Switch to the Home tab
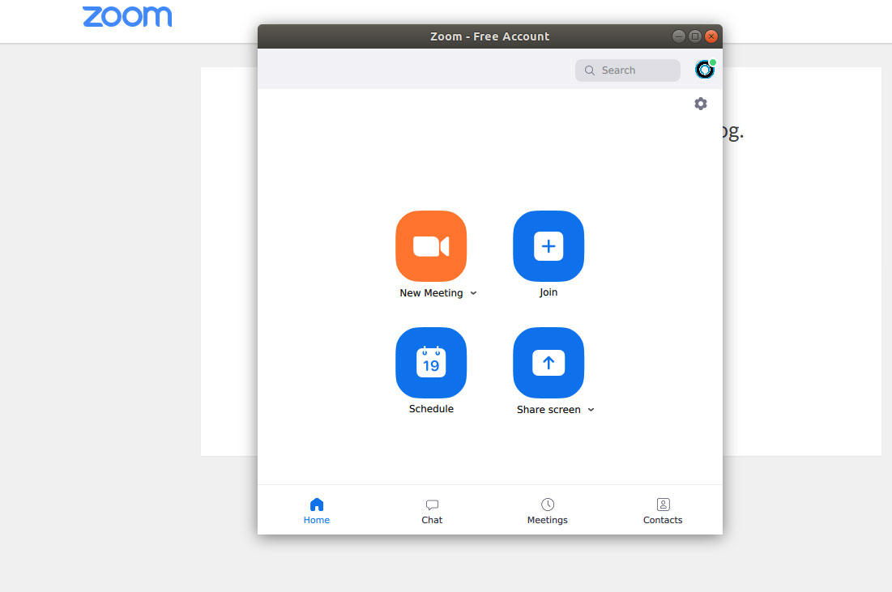The width and height of the screenshot is (892, 592). tap(316, 511)
